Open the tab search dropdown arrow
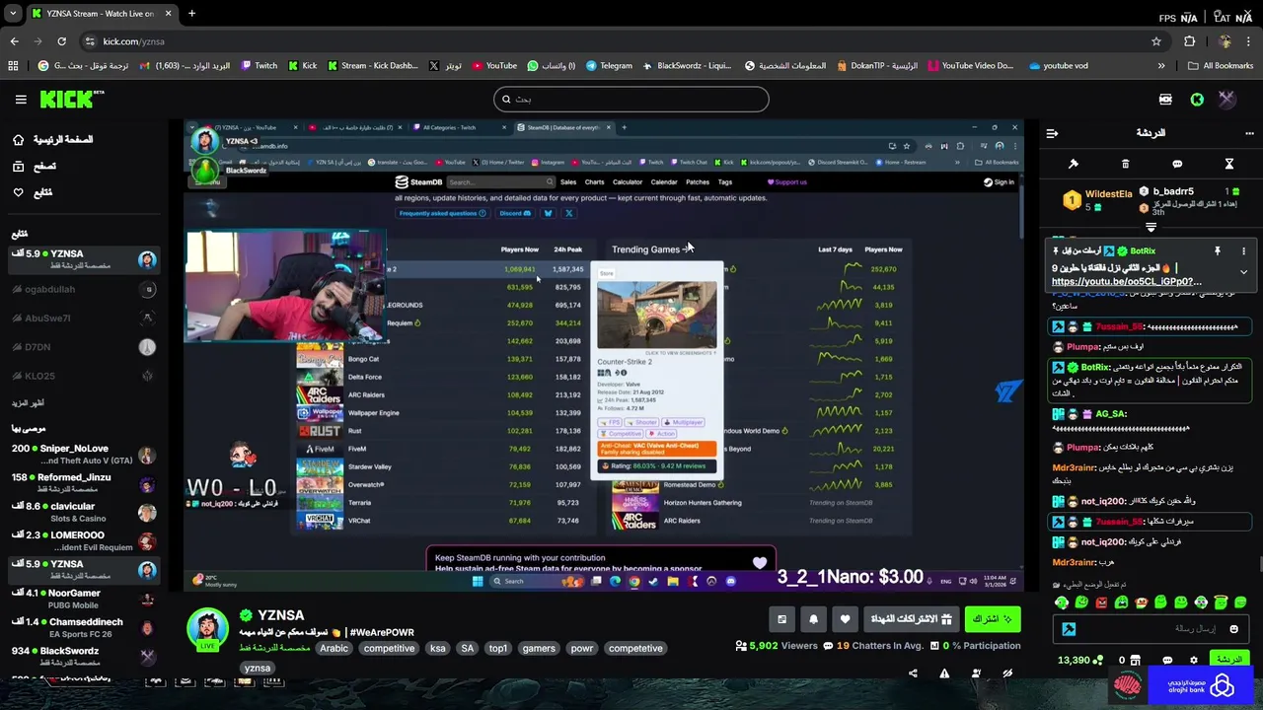The height and width of the screenshot is (710, 1263). [x=13, y=14]
